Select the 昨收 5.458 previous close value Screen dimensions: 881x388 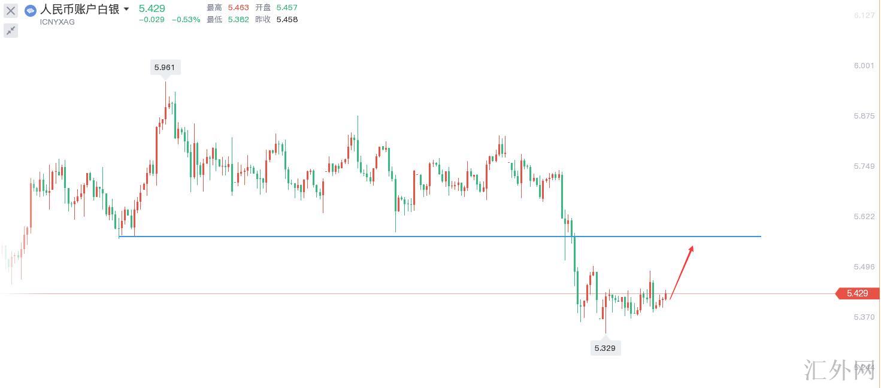click(286, 19)
